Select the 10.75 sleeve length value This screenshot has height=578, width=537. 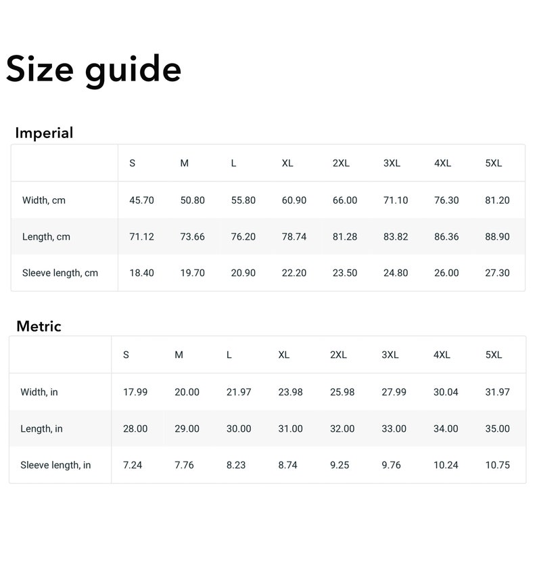click(x=497, y=465)
